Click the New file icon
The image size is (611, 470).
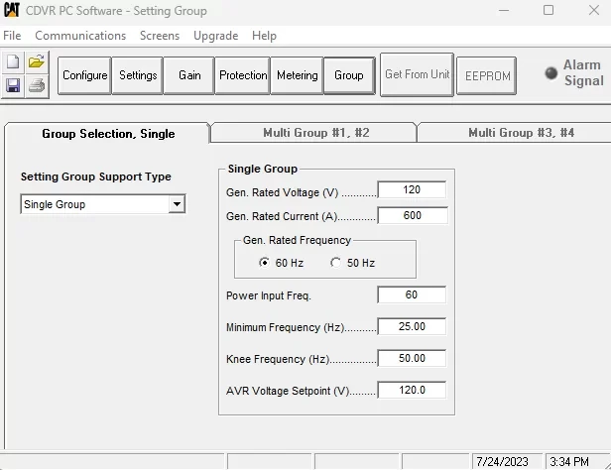click(13, 62)
